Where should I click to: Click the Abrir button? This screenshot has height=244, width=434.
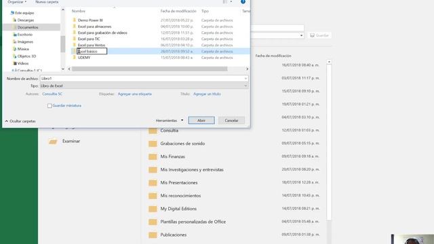(x=201, y=121)
